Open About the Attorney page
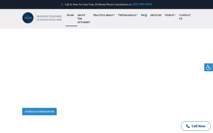Image resolution: width=213 pixels, height=133 pixels. click(x=83, y=19)
